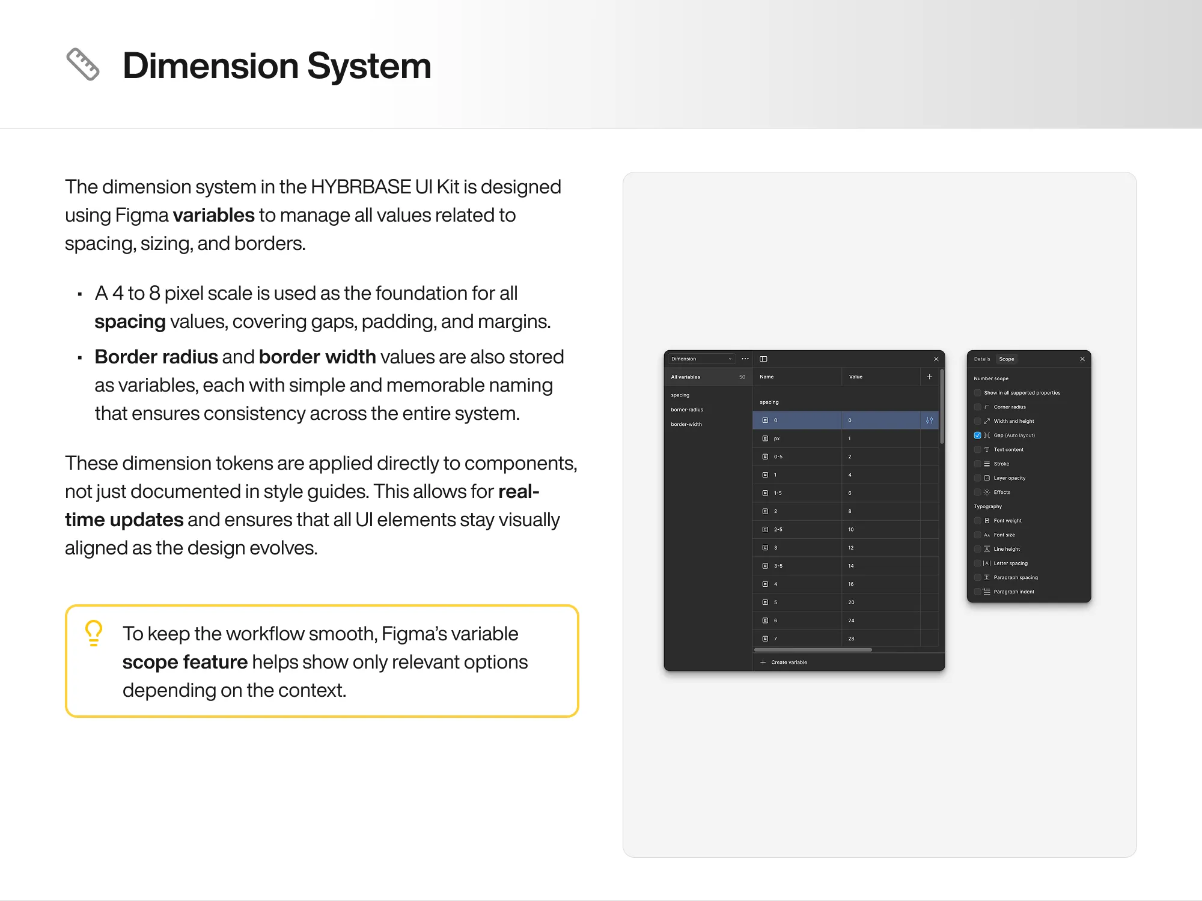
Task: Enable the Width and height scope
Action: point(977,421)
